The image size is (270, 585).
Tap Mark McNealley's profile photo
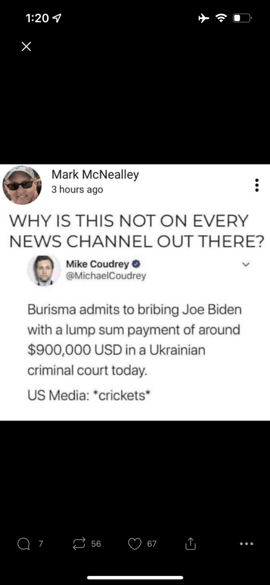(x=22, y=185)
